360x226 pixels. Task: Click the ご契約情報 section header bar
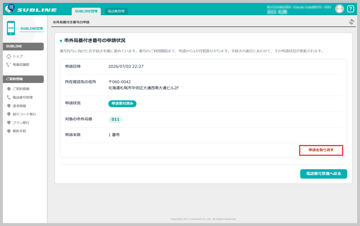tap(23, 79)
